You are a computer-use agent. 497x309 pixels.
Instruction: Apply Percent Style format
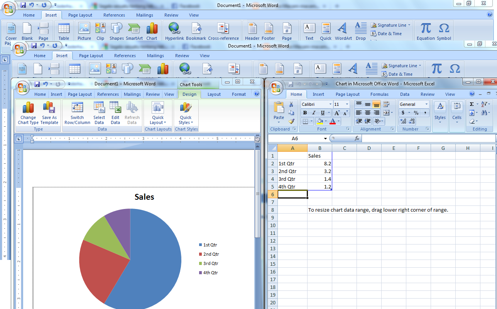tap(416, 113)
